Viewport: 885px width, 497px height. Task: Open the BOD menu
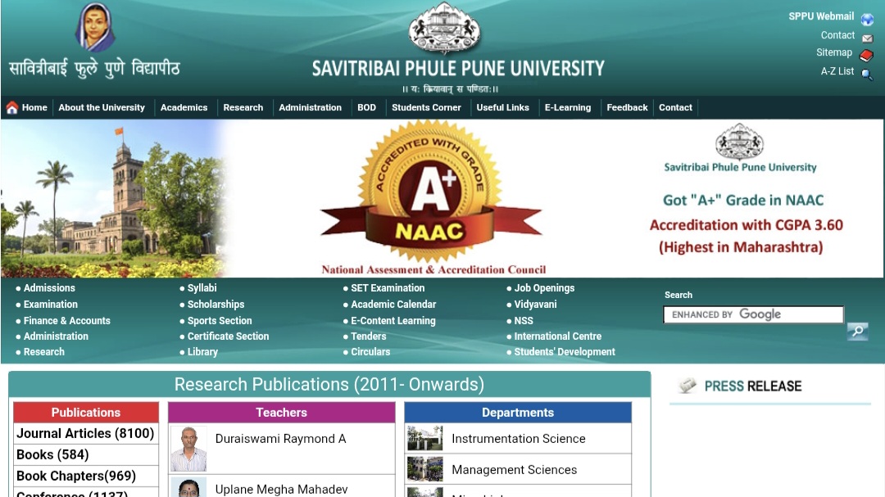click(366, 107)
